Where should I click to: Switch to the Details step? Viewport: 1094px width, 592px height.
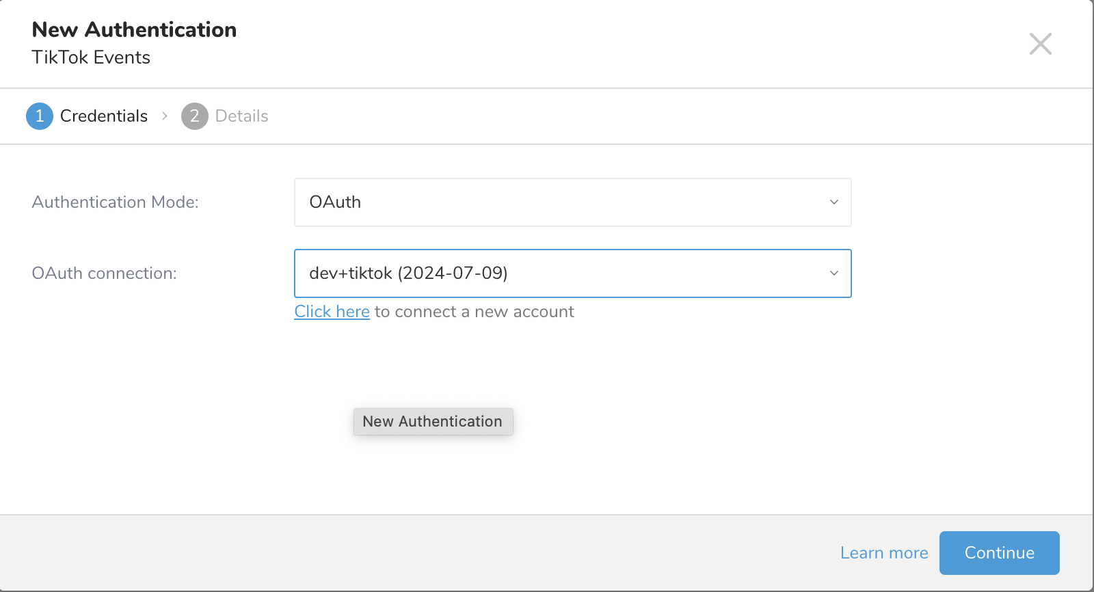pyautogui.click(x=241, y=116)
